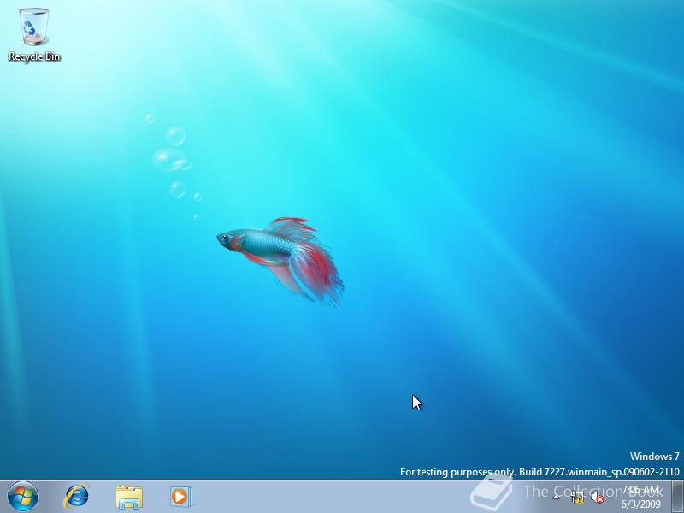Launch Windows Media Player from taskbar
Screen dimensions: 684x513
coord(181,497)
